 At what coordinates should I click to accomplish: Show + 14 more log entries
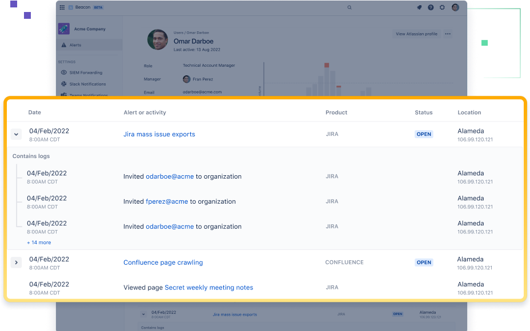39,243
